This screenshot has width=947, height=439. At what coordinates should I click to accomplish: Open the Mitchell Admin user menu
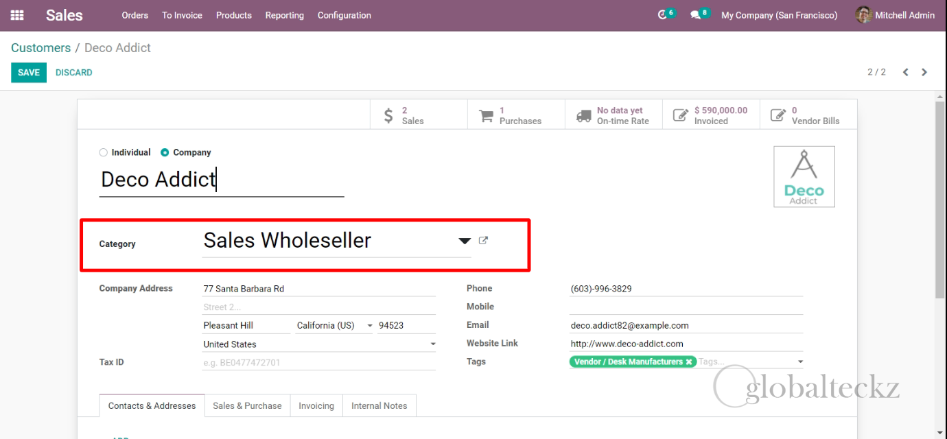click(896, 15)
